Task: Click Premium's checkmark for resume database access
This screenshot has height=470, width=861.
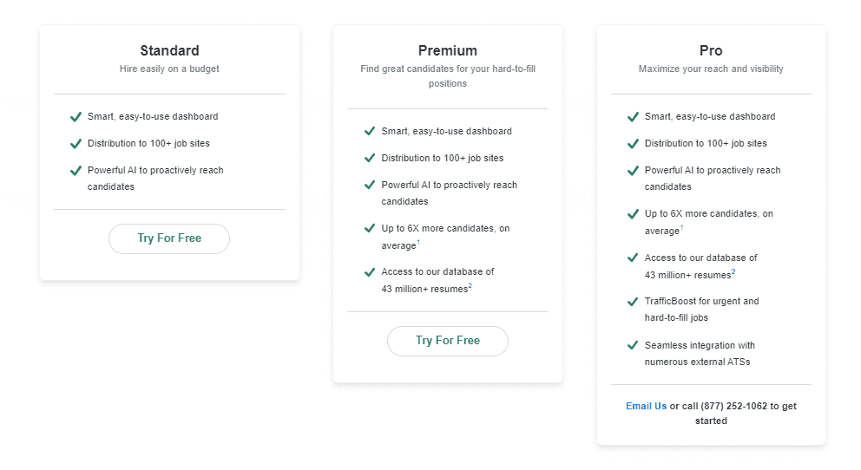Action: point(370,272)
